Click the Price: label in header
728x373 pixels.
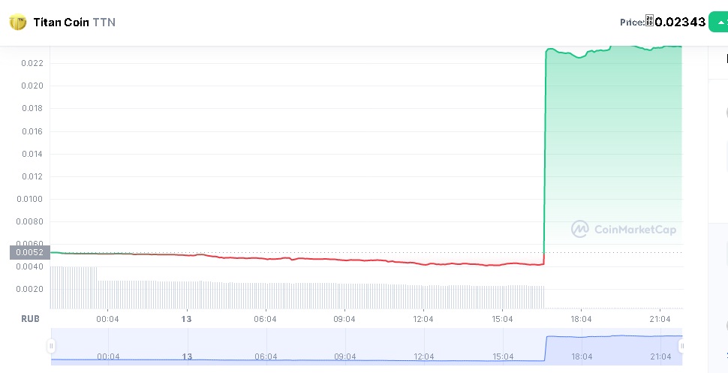pyautogui.click(x=633, y=23)
